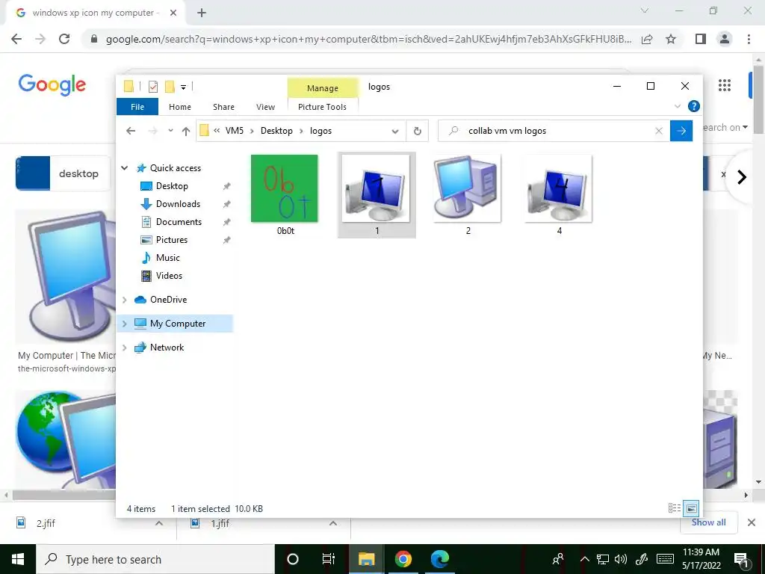Select the image file named 1
The width and height of the screenshot is (765, 574).
pos(377,195)
